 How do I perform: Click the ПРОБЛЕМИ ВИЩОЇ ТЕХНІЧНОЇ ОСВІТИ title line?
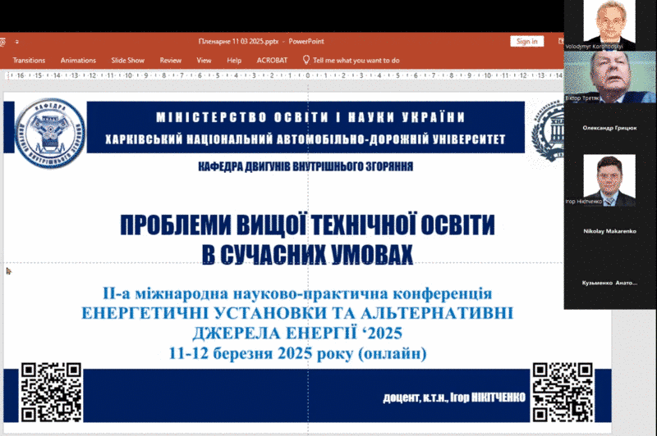(x=307, y=225)
